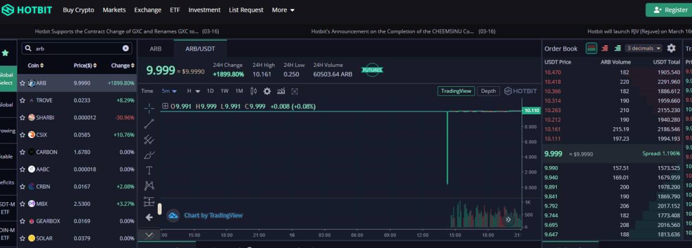Open Exchange menu item
Screen dimensions: 692x248
click(148, 10)
